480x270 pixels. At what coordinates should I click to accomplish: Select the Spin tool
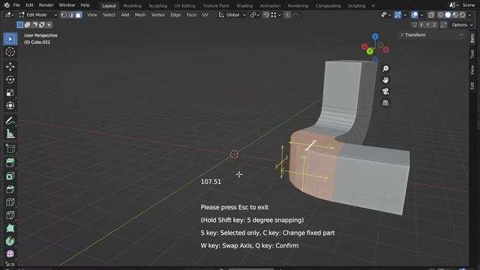(x=10, y=241)
